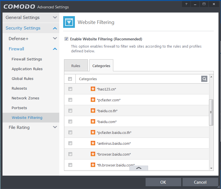Select the *pcfaster.com* entry text
This screenshot has width=221, height=189.
point(109,100)
